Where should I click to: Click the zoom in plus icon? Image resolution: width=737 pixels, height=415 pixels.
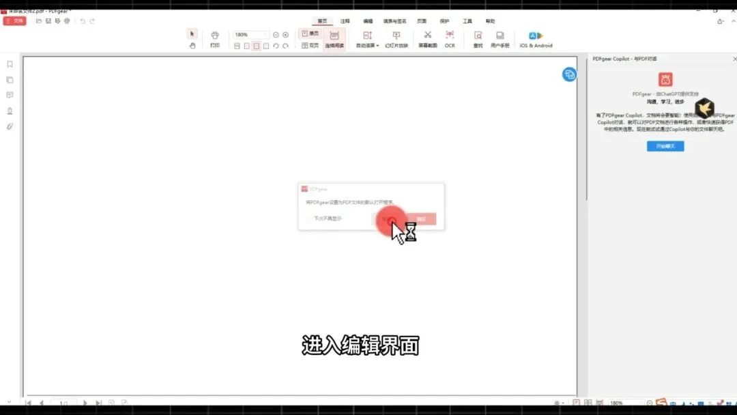pos(285,35)
